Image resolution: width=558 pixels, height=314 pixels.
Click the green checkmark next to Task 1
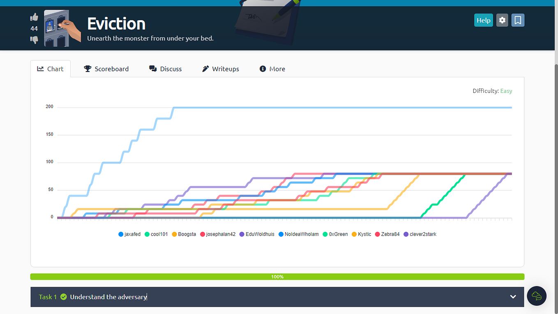63,297
